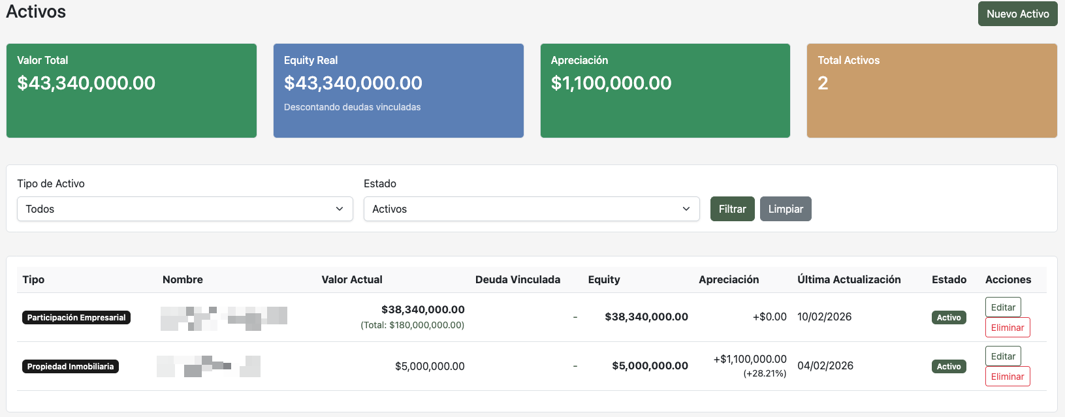Click the $5,000,000.00 Equity cell
Viewport: 1065px width, 417px height.
pyautogui.click(x=650, y=365)
